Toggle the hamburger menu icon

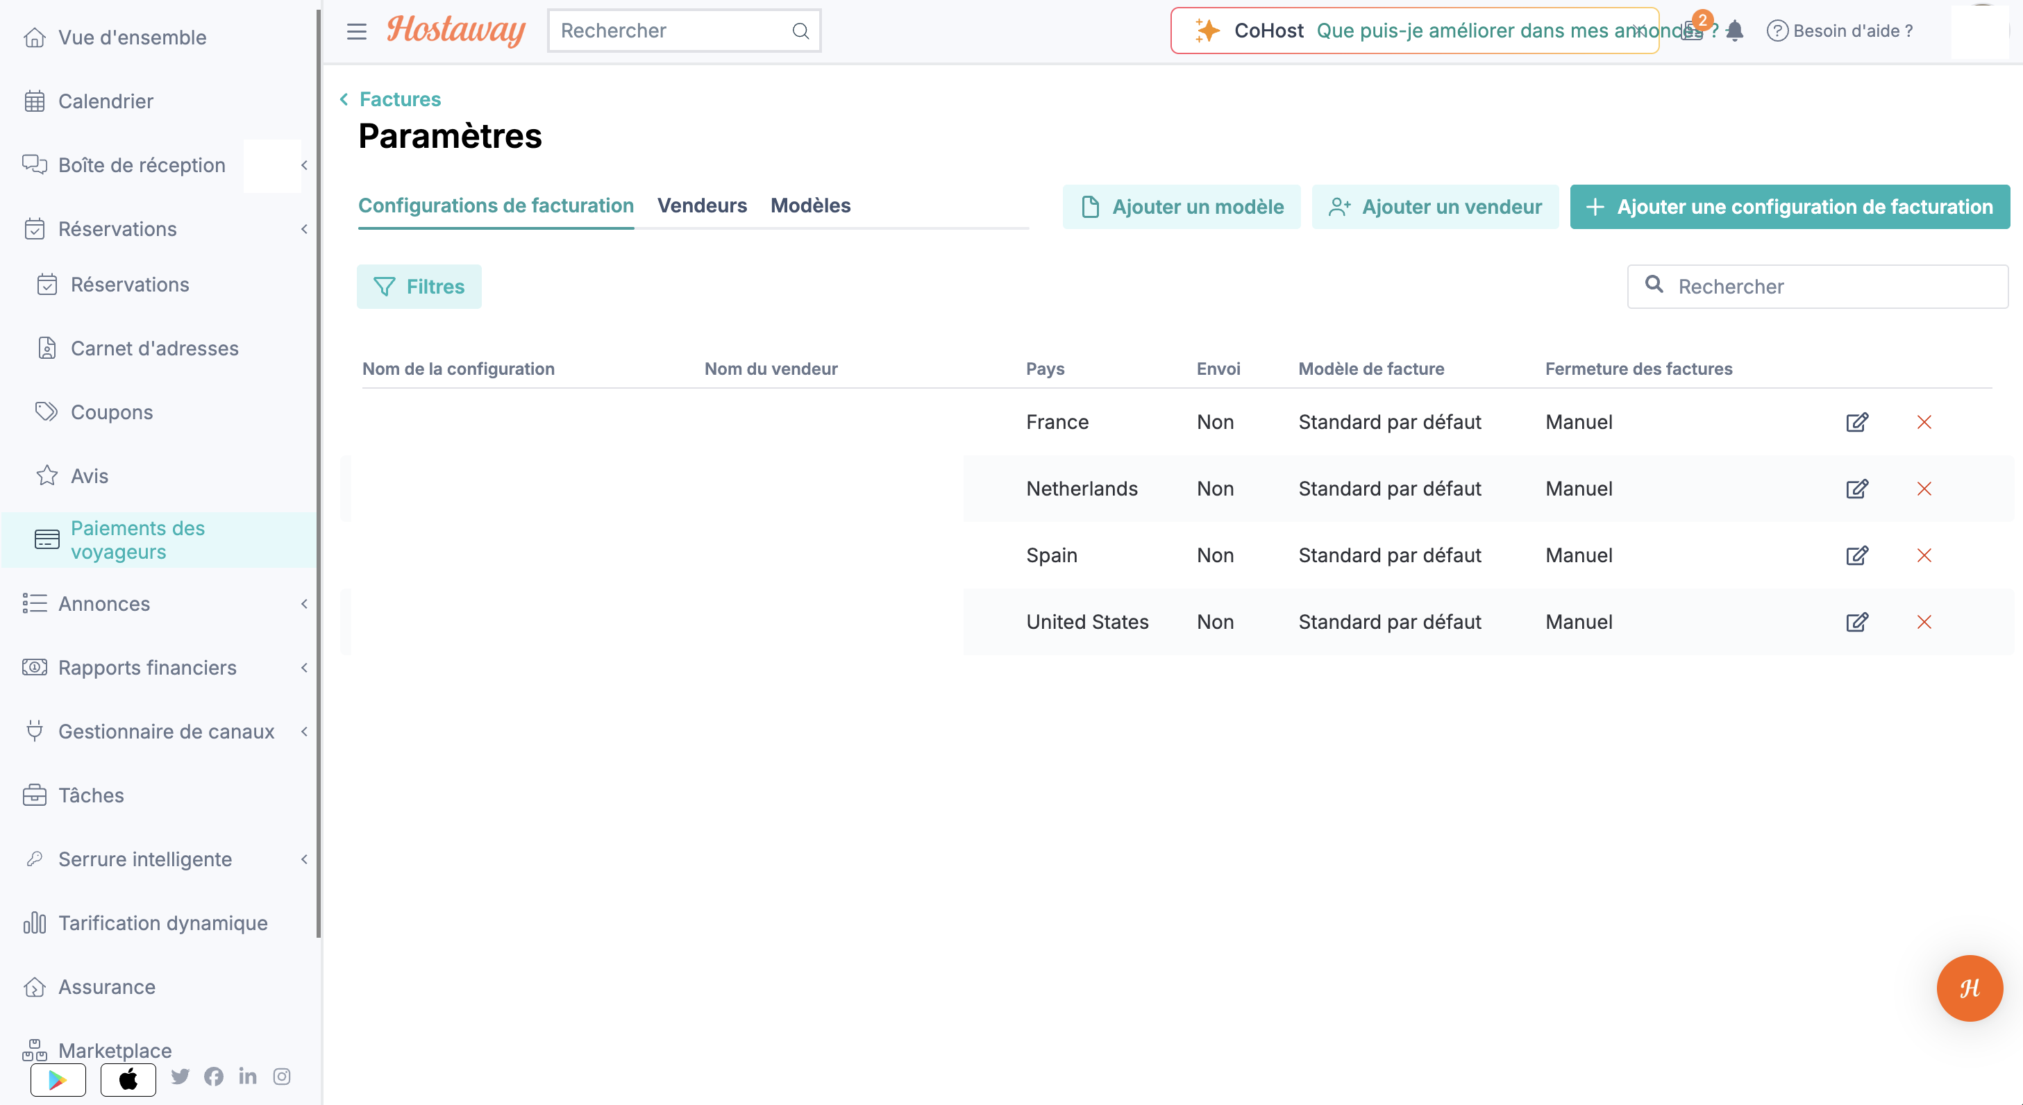(x=357, y=31)
